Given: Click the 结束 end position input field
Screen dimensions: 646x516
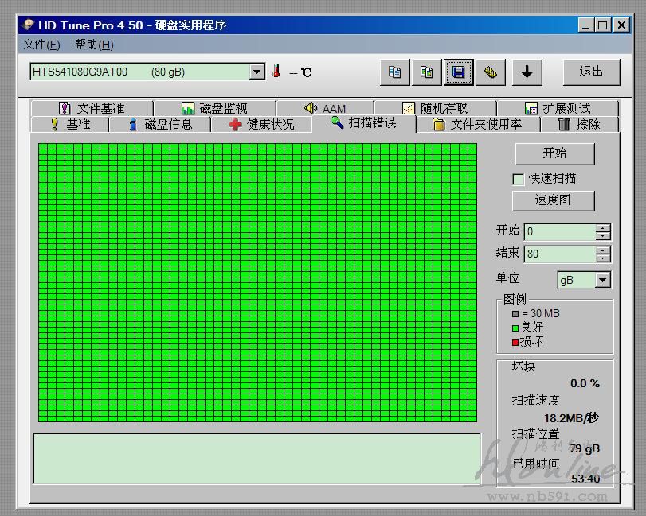Looking at the screenshot, I should (559, 254).
